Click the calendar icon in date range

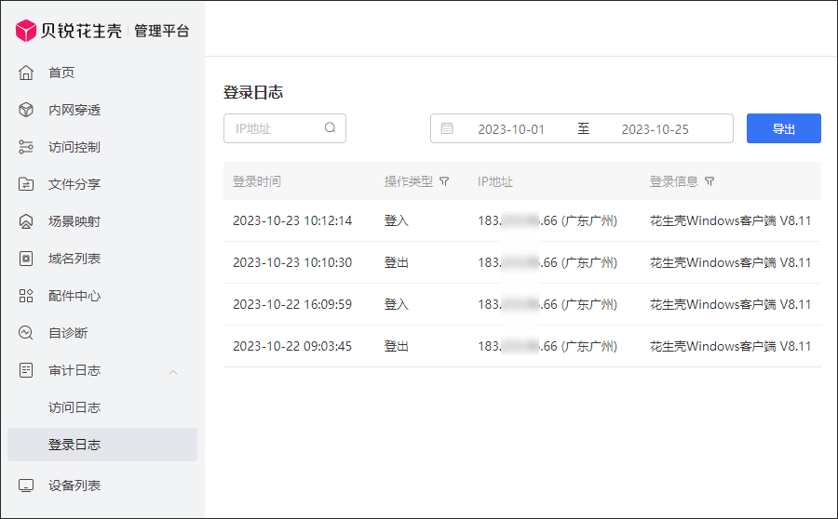click(x=447, y=129)
